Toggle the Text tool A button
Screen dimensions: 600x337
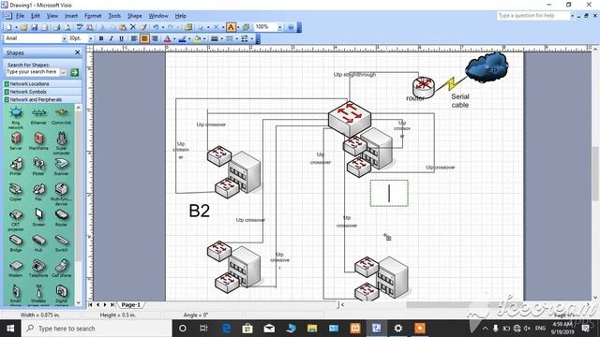pos(231,27)
